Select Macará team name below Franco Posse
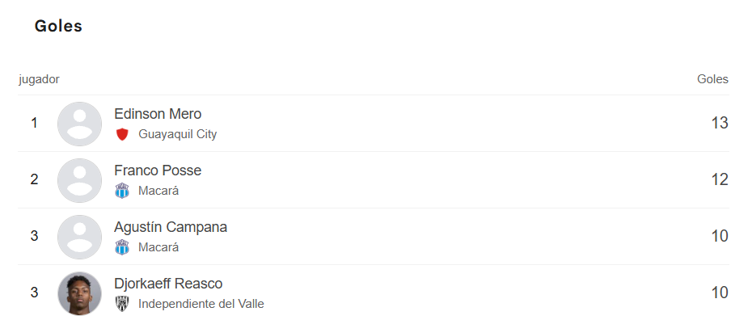This screenshot has height=320, width=748. tap(158, 191)
